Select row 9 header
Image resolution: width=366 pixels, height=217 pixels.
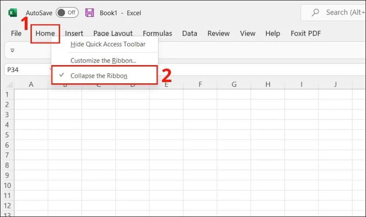[7, 175]
